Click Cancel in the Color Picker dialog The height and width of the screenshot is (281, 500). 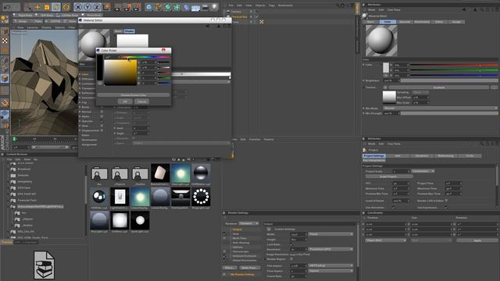141,101
